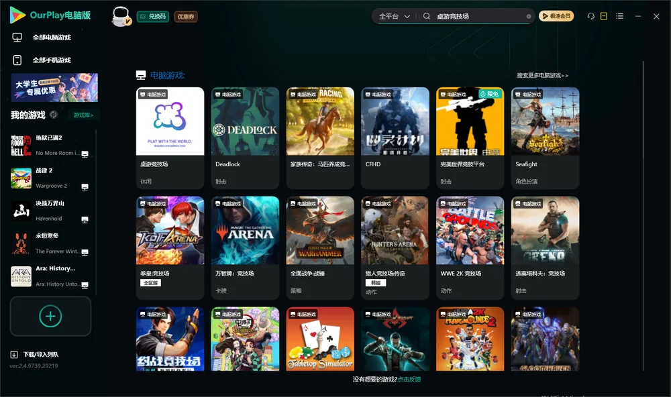Open the Deadlock game card
This screenshot has width=671, height=397.
point(245,137)
